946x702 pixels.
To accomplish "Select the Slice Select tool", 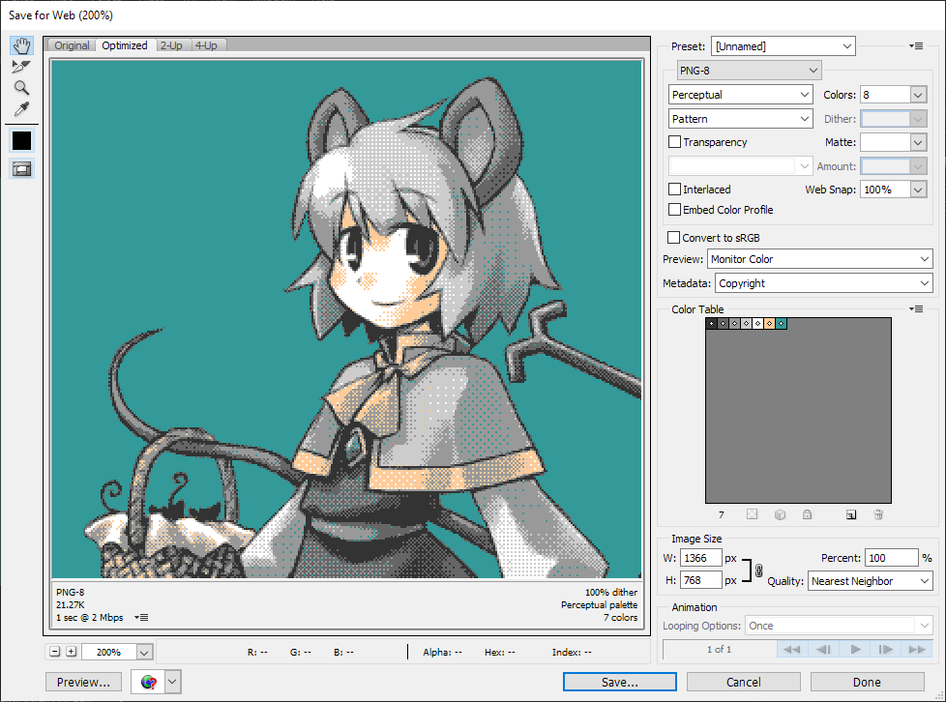I will coord(21,67).
